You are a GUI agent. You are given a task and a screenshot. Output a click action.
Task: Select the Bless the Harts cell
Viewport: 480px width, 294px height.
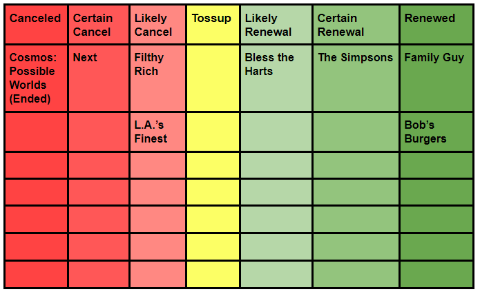coord(276,78)
